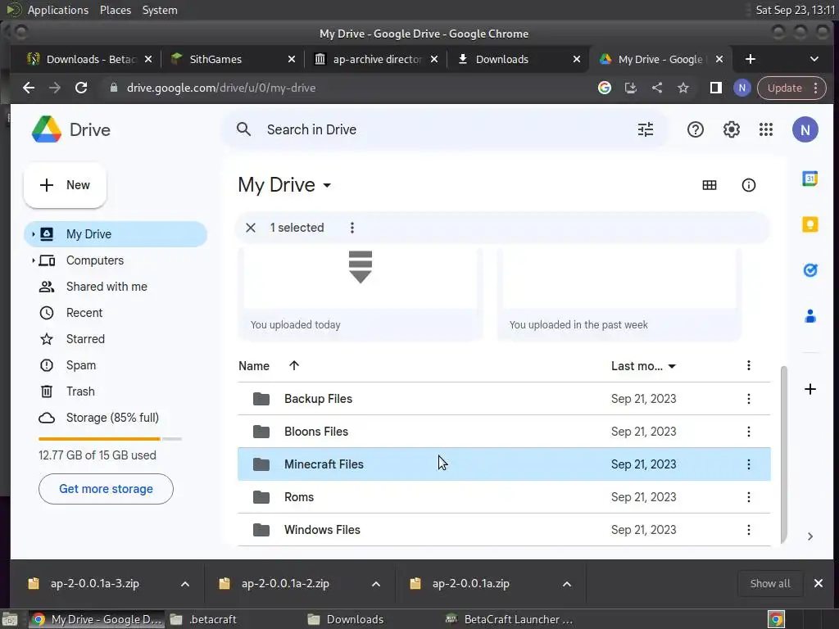Open Google Calendar side panel
This screenshot has width=839, height=629.
click(810, 179)
